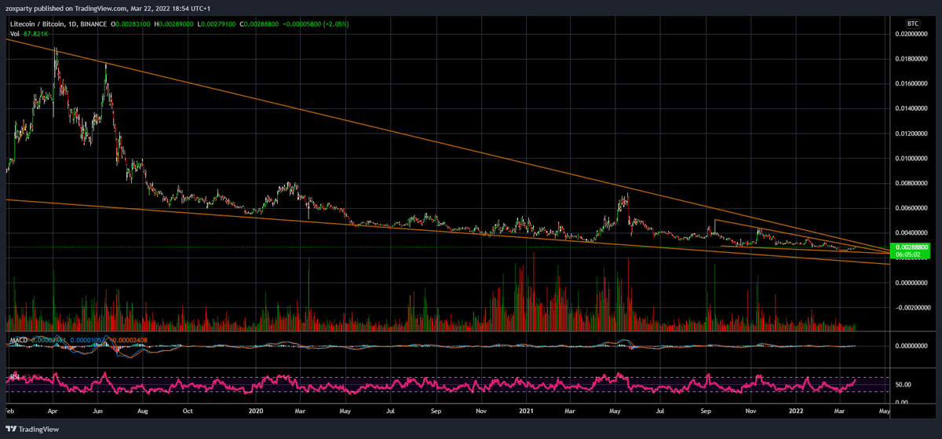Click the MACD indicator label
The image size is (942, 439).
tap(19, 340)
